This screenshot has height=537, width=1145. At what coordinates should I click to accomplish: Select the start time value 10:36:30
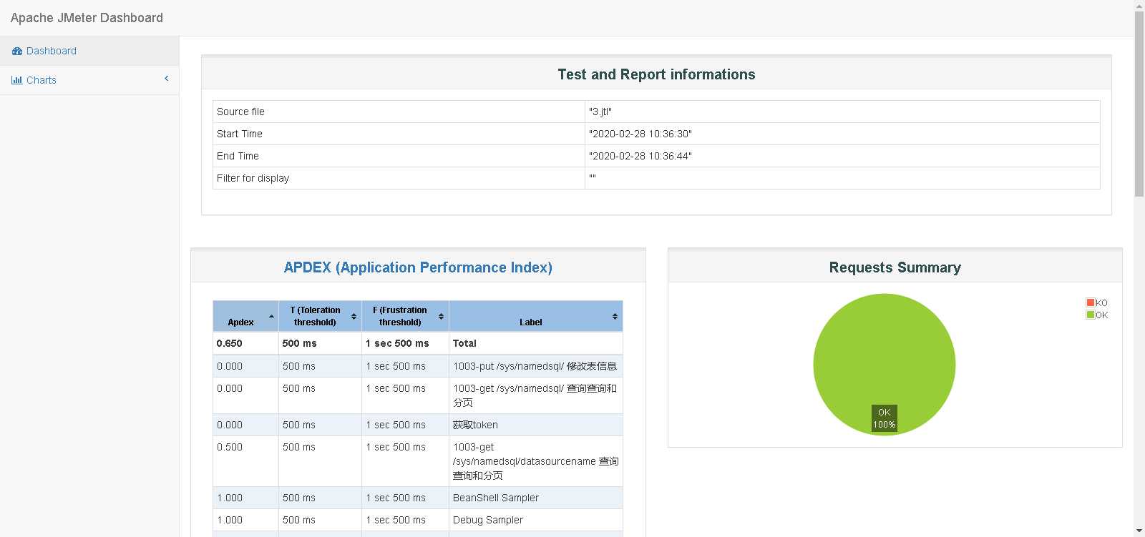coord(640,134)
